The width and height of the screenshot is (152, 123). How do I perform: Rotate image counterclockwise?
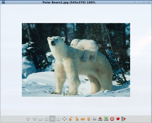tap(71, 119)
